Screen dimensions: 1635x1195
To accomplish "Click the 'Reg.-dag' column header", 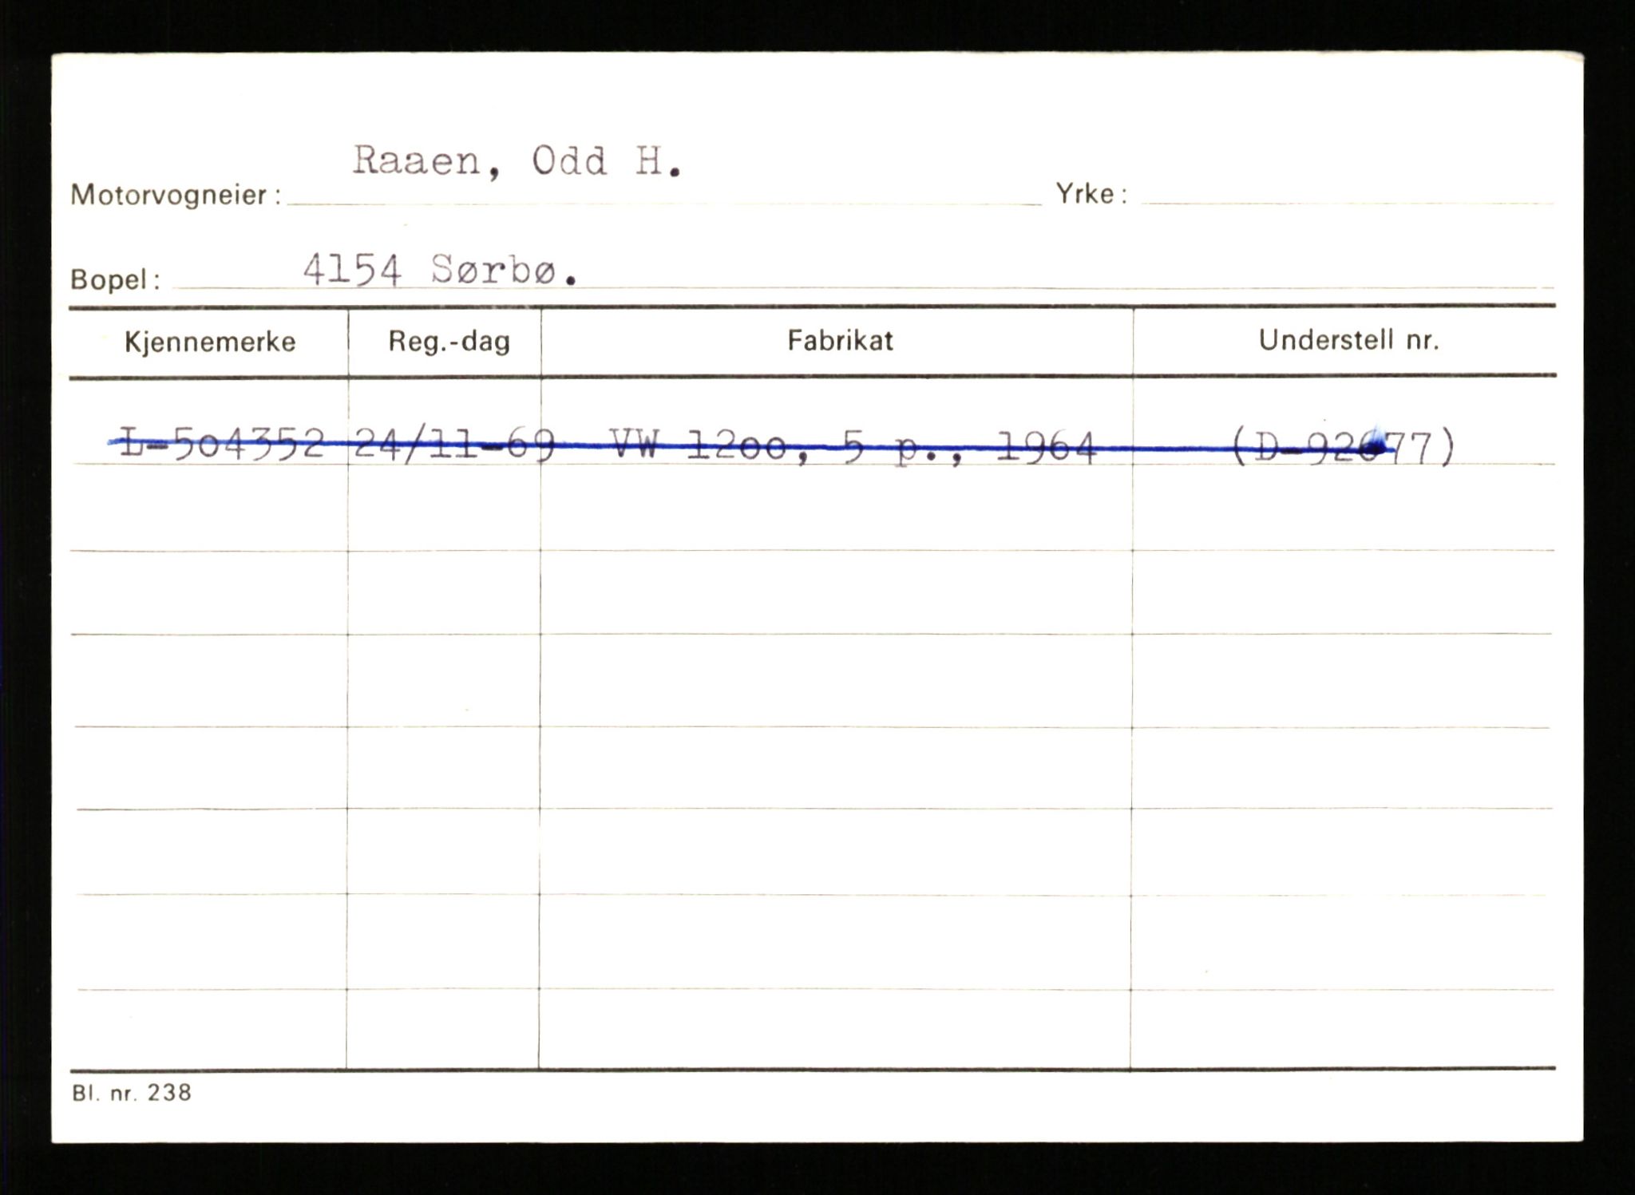I will click(449, 342).
